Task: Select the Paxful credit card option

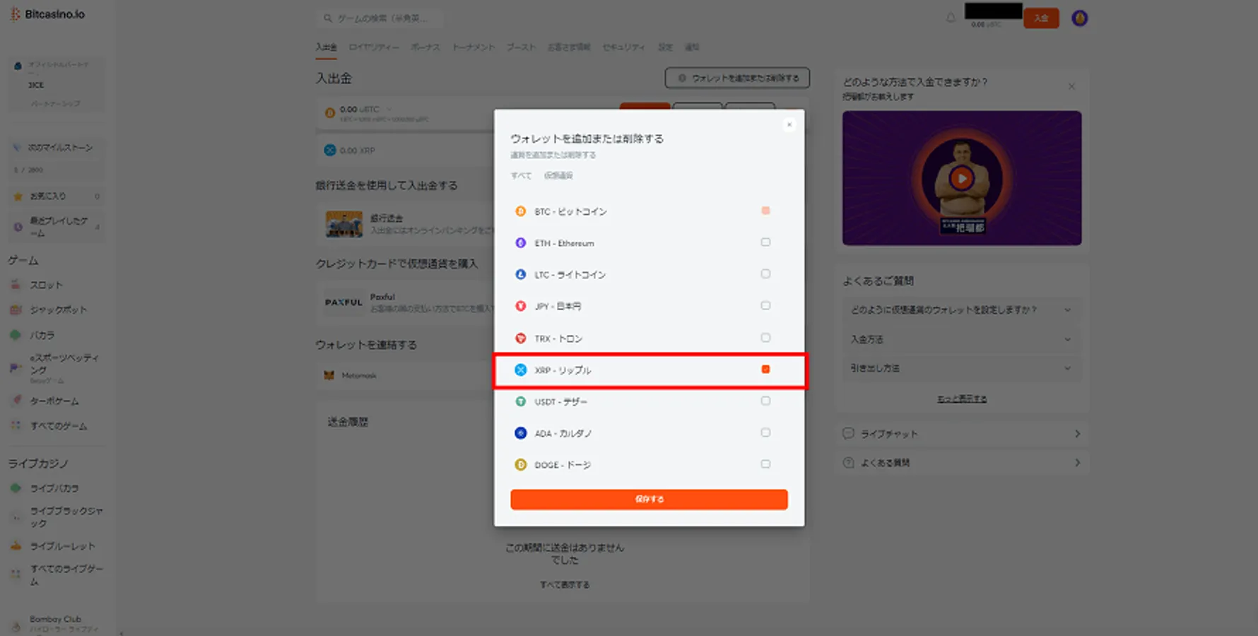Action: 406,302
